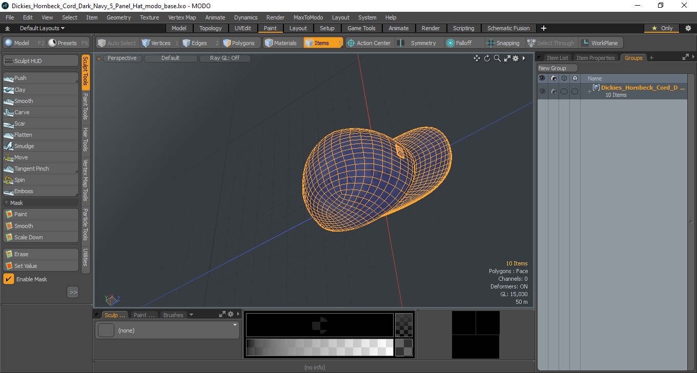Uncheck the Enable Mask checkbox
Image resolution: width=697 pixels, height=373 pixels.
pyautogui.click(x=9, y=279)
